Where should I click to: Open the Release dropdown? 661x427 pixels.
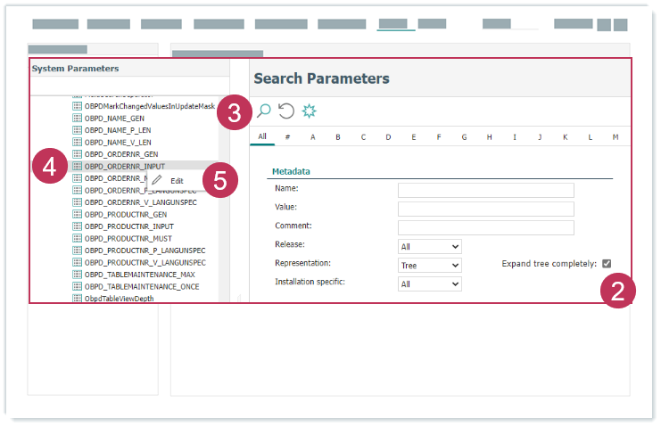[429, 246]
